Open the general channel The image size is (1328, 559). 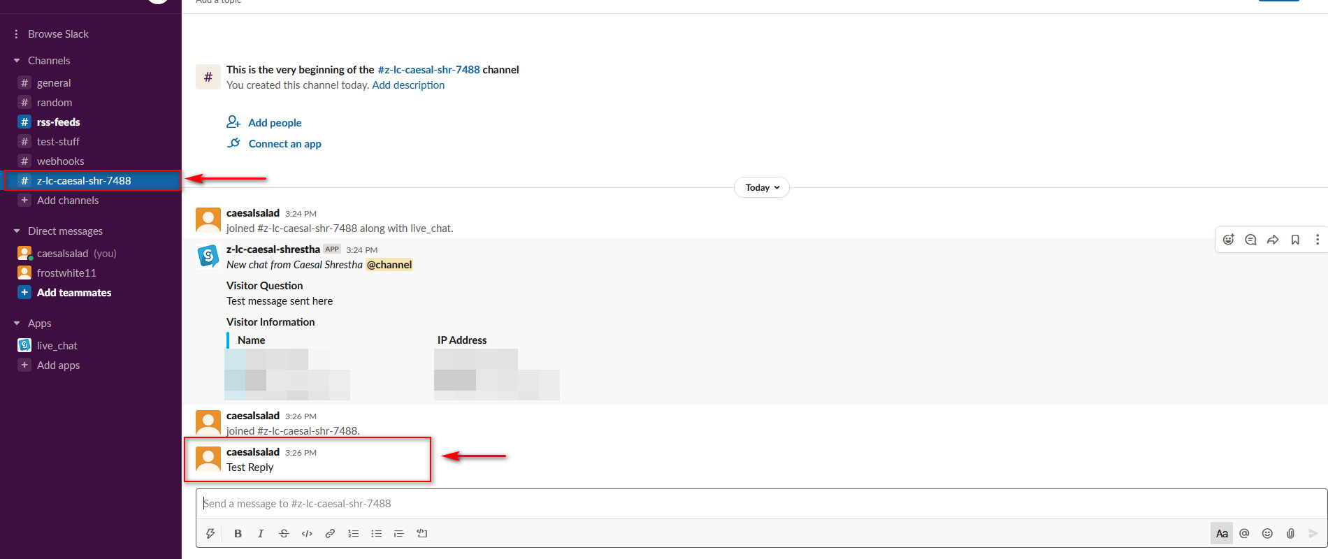(54, 82)
